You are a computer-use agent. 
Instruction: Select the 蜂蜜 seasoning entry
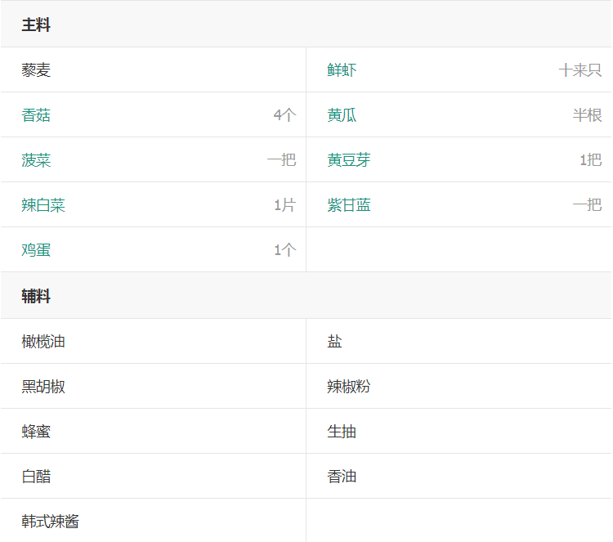coord(36,432)
